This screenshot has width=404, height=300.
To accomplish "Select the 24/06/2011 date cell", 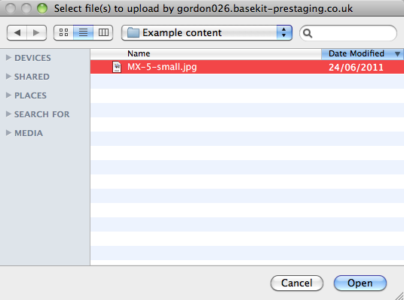I will coord(356,68).
